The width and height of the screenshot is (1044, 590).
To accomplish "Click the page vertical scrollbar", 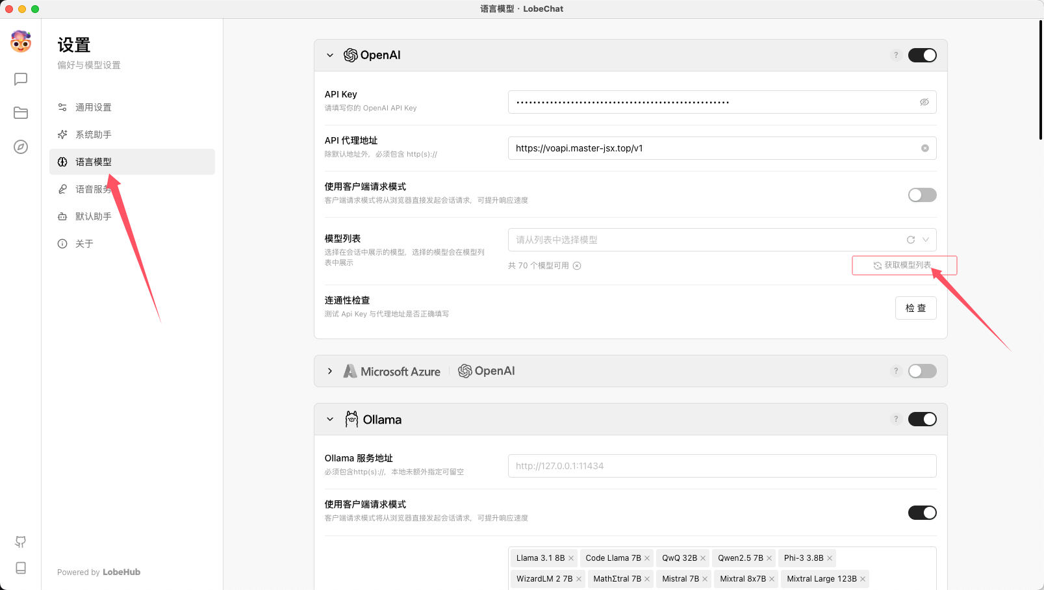I will (x=1041, y=80).
